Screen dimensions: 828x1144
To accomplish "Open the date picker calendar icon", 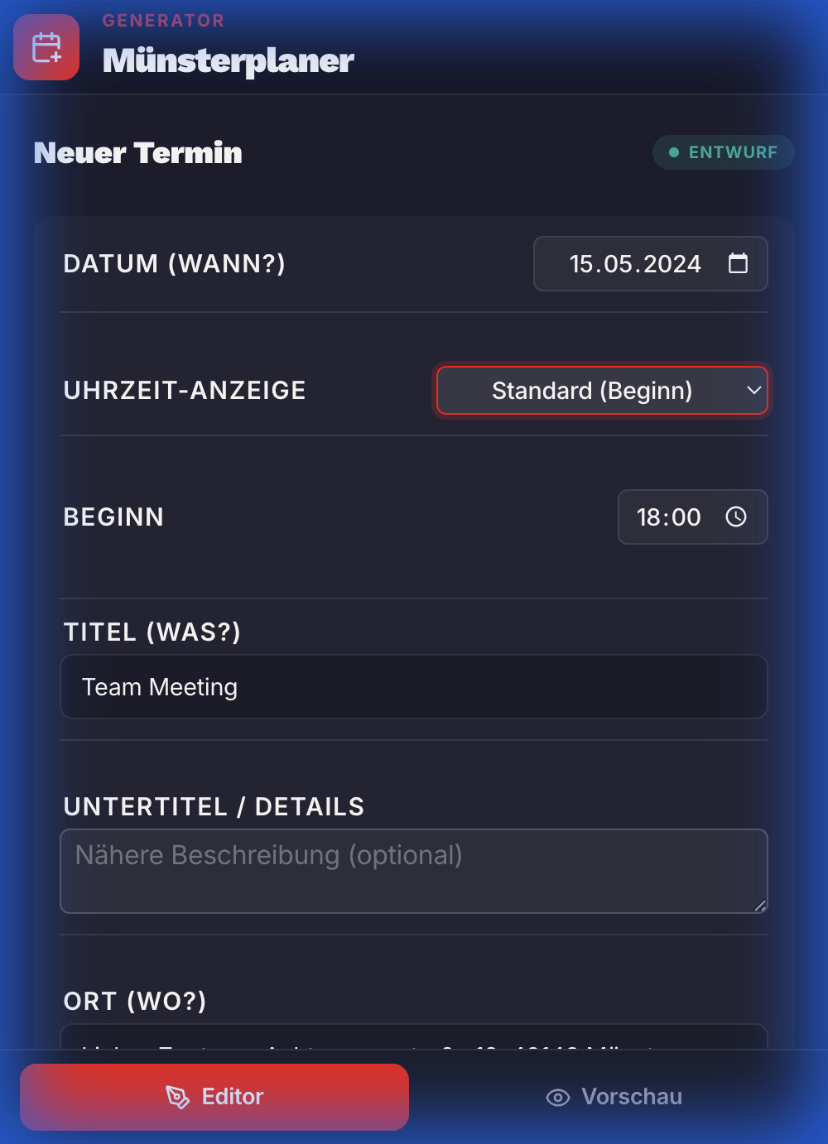I will click(x=738, y=263).
